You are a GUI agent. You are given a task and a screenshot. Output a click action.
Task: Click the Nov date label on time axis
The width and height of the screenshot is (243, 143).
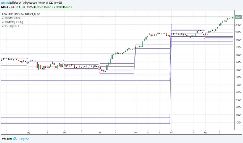[x=100, y=133]
